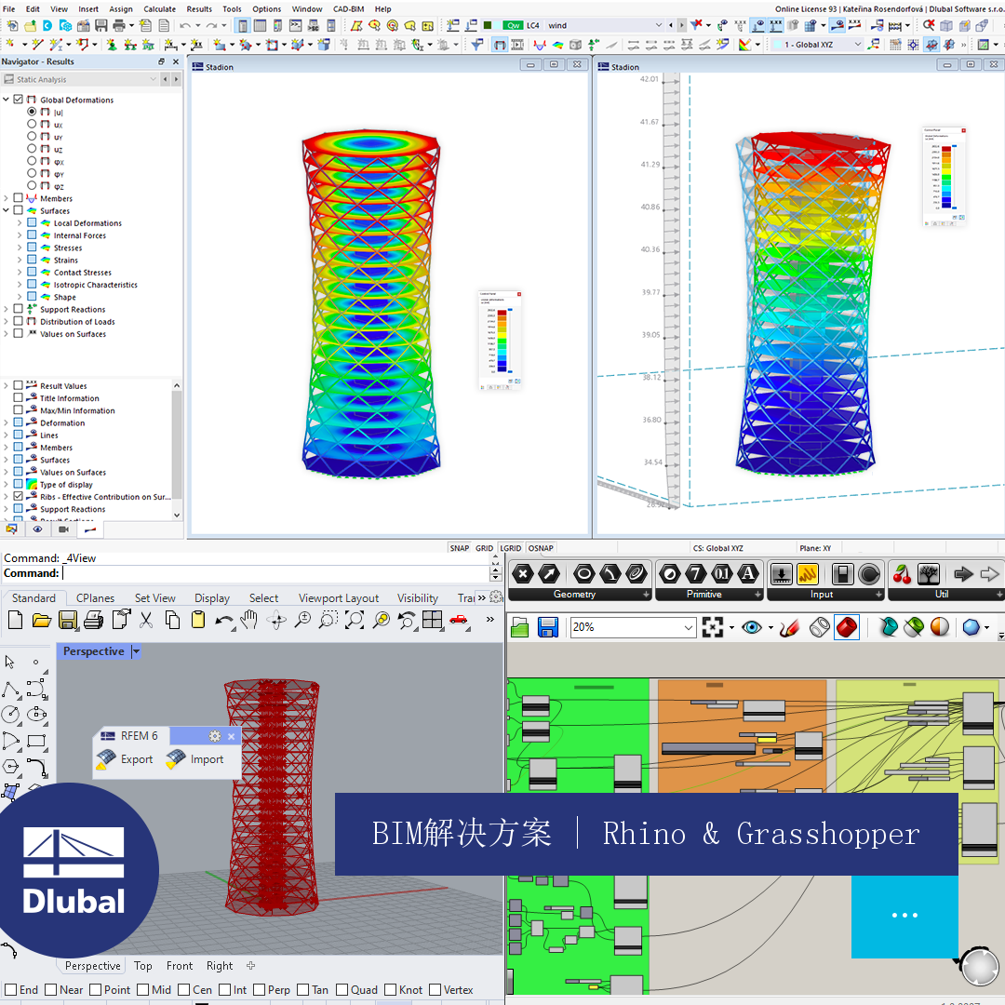1005x1005 pixels.
Task: Switch to the Viewport Layout tab
Action: (x=339, y=598)
